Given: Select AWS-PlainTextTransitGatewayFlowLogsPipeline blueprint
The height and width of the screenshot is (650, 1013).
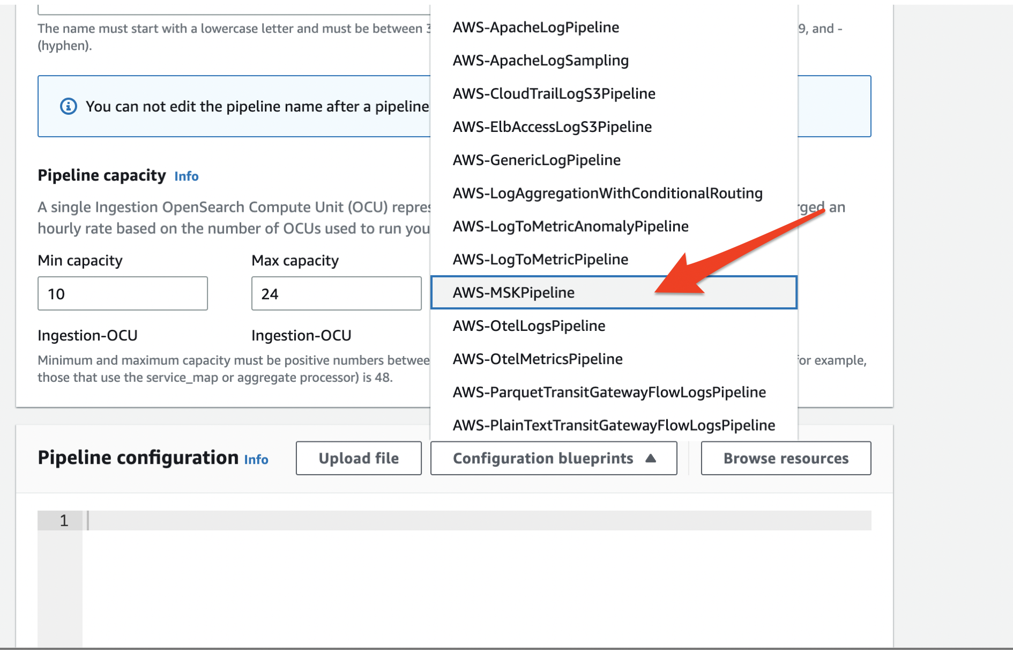Looking at the screenshot, I should pos(614,425).
